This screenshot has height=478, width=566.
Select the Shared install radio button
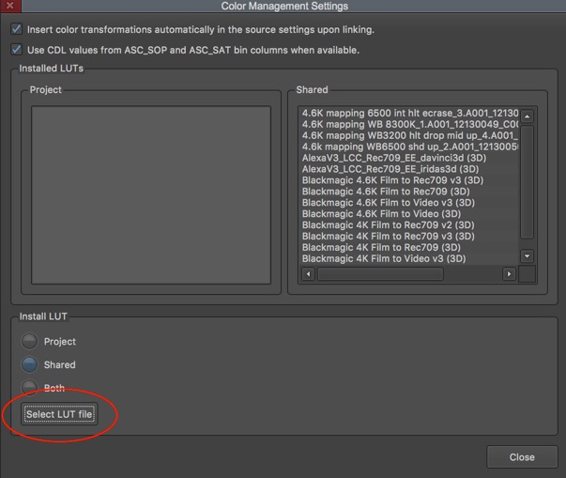tap(30, 364)
